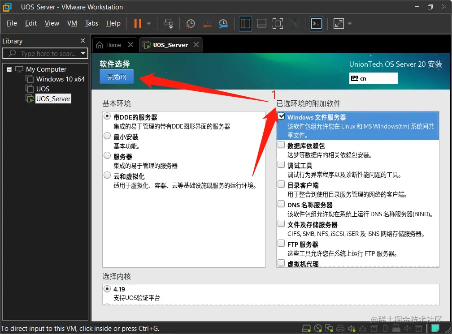The image size is (452, 334).
Task: Click the sound card status icon
Action: 352,328
